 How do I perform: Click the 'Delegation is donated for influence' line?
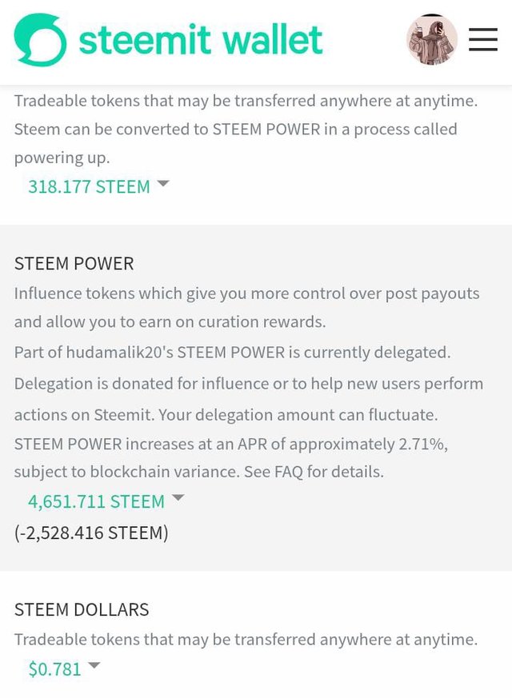(x=249, y=383)
